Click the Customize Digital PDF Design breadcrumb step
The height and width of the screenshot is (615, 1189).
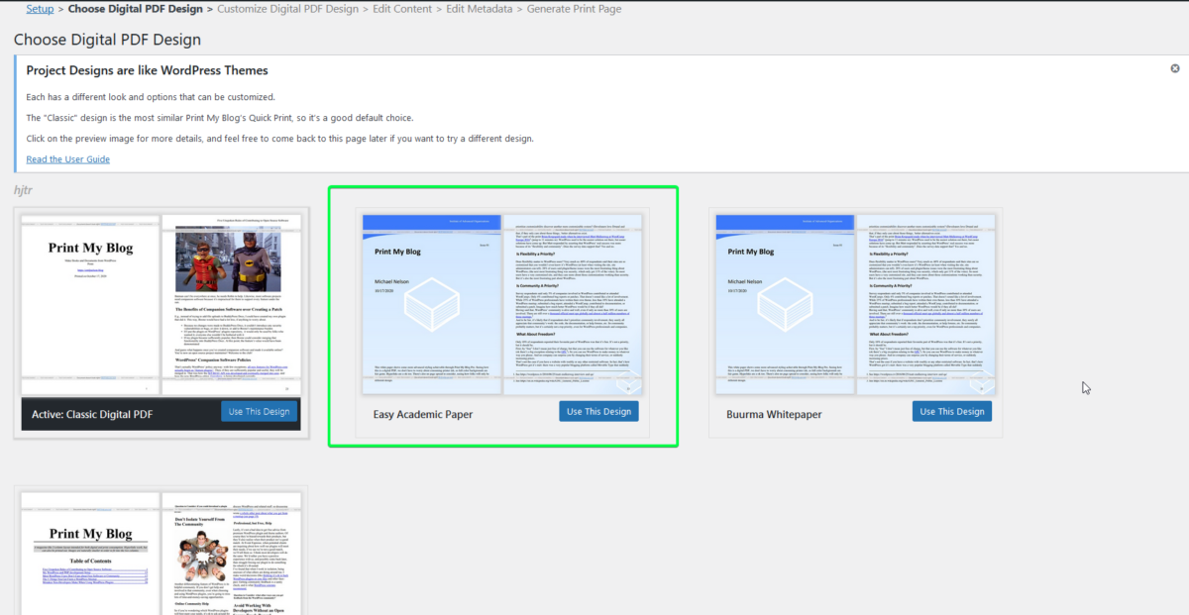point(287,9)
